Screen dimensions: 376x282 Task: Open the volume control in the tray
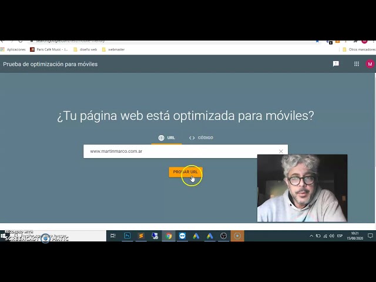coord(331,236)
